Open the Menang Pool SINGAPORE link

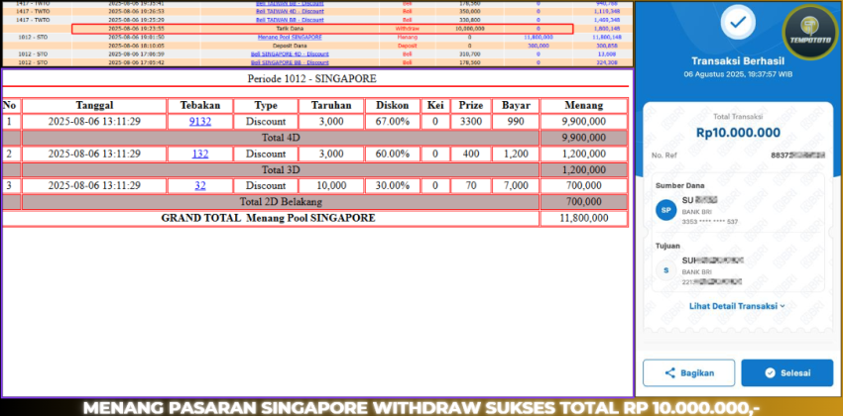click(x=290, y=37)
